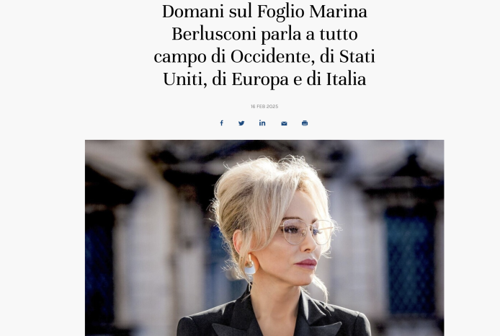
Task: Print the article using printer icon
Action: click(x=305, y=123)
